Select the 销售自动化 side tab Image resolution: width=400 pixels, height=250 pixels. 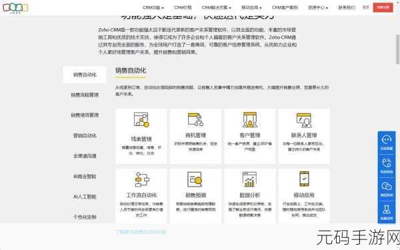click(85, 75)
